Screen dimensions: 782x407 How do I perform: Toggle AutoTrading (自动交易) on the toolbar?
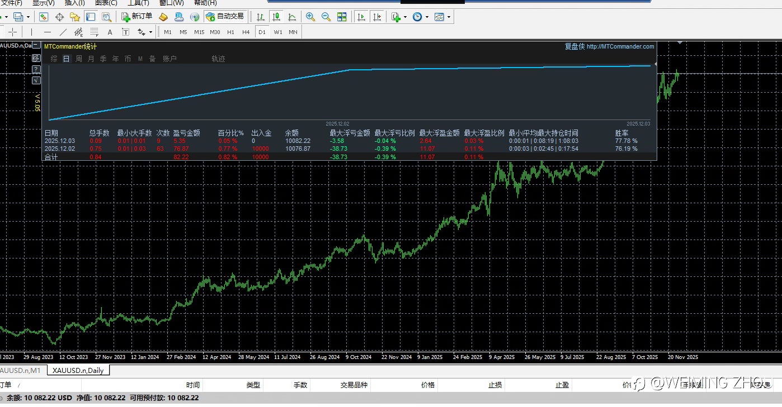(225, 17)
